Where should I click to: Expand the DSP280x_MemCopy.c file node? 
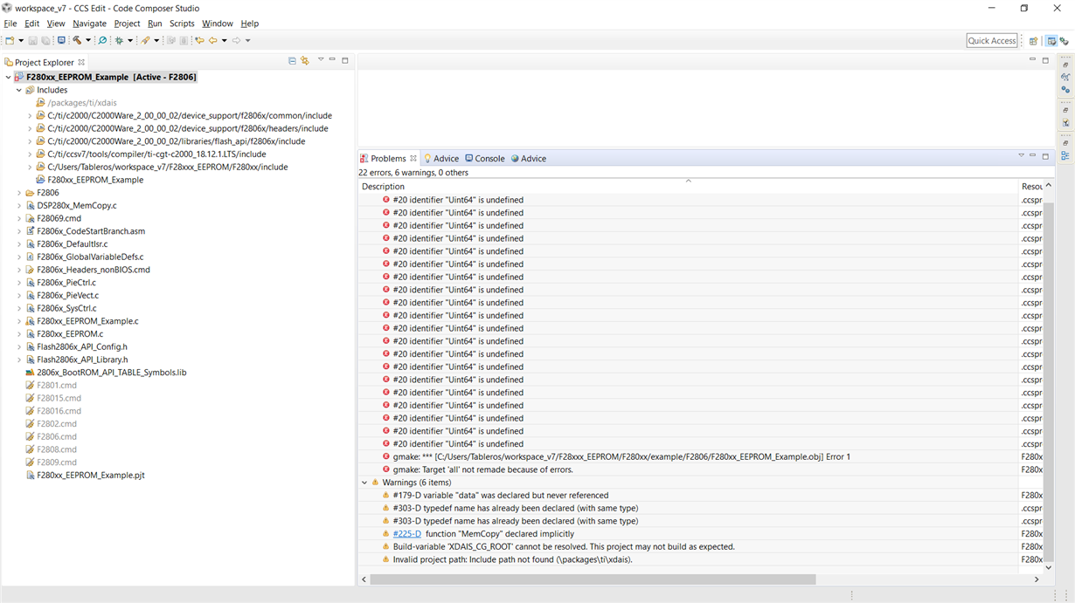point(18,206)
